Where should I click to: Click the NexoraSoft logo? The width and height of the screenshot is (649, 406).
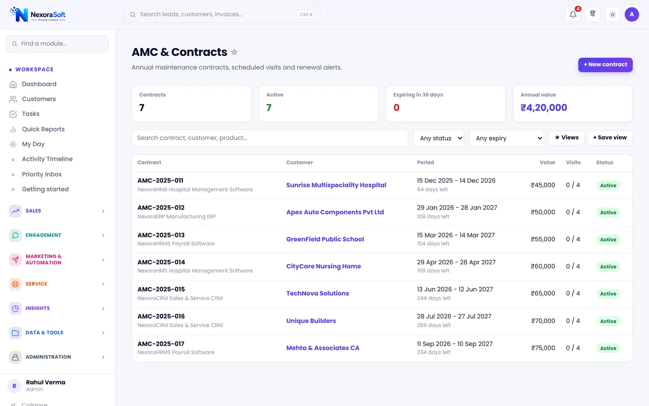click(38, 15)
